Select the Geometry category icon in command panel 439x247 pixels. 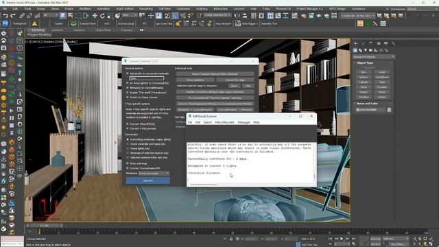click(355, 50)
